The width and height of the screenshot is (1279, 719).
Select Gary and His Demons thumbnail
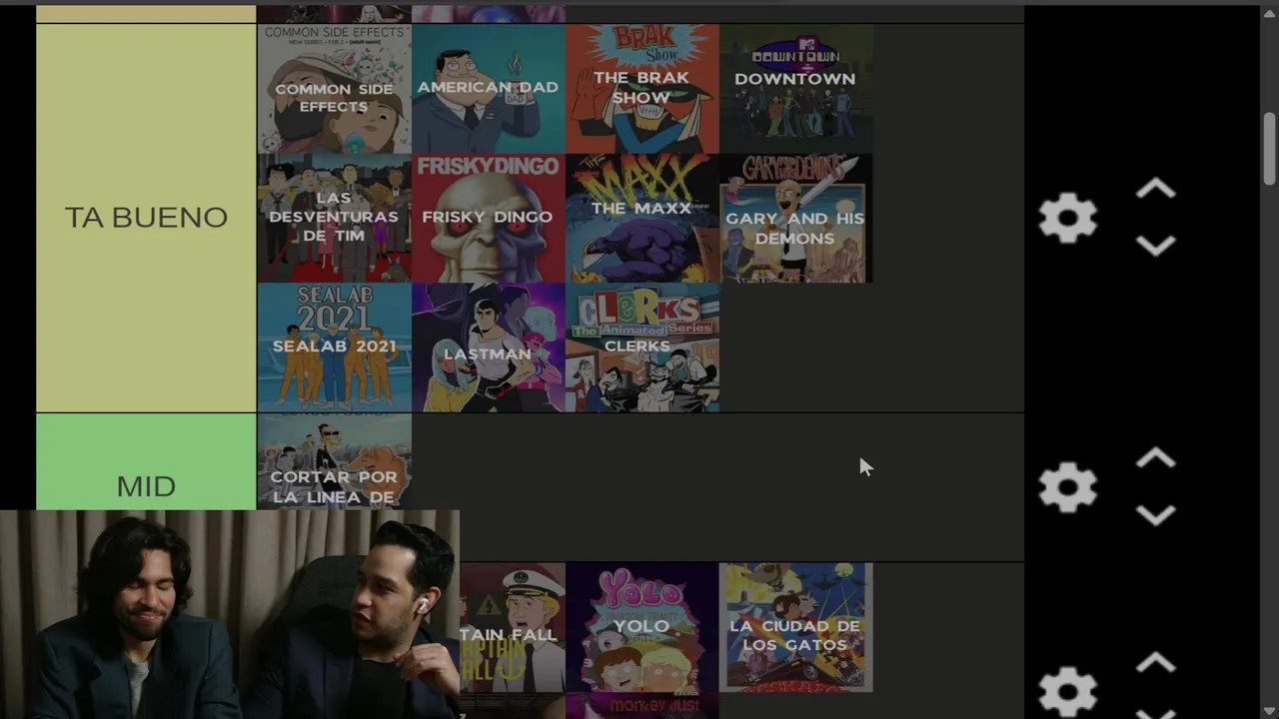point(796,218)
